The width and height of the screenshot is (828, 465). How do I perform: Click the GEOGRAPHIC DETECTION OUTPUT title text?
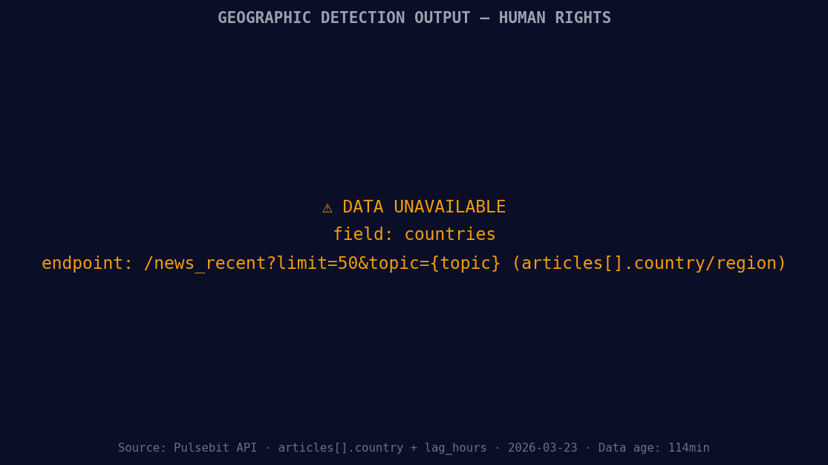344,18
